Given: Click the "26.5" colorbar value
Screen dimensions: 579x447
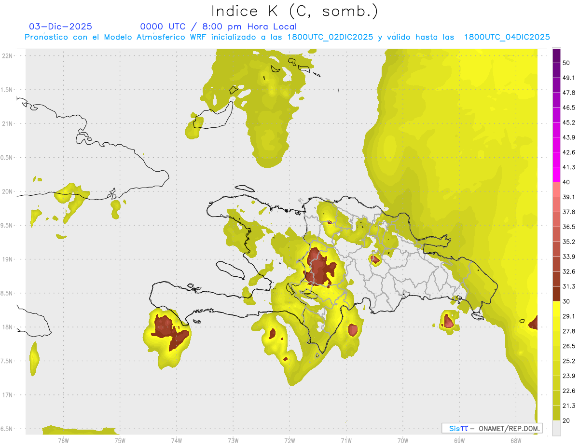Looking at the screenshot, I should 569,346.
